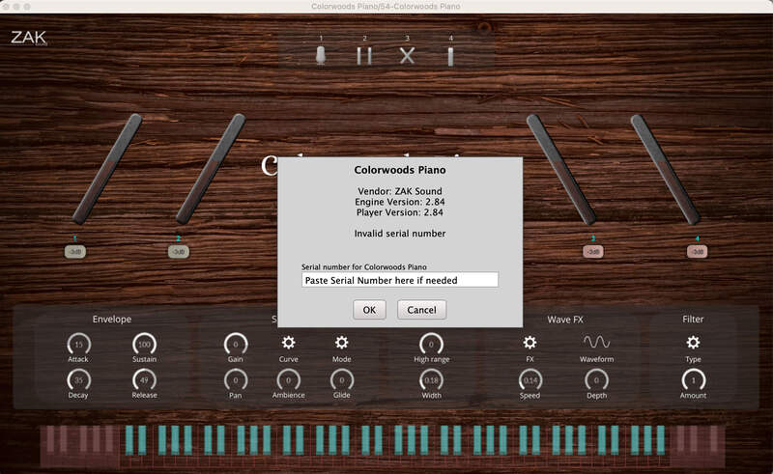Screen dimensions: 773x474
Task: Click the serial number input field
Action: click(x=400, y=280)
